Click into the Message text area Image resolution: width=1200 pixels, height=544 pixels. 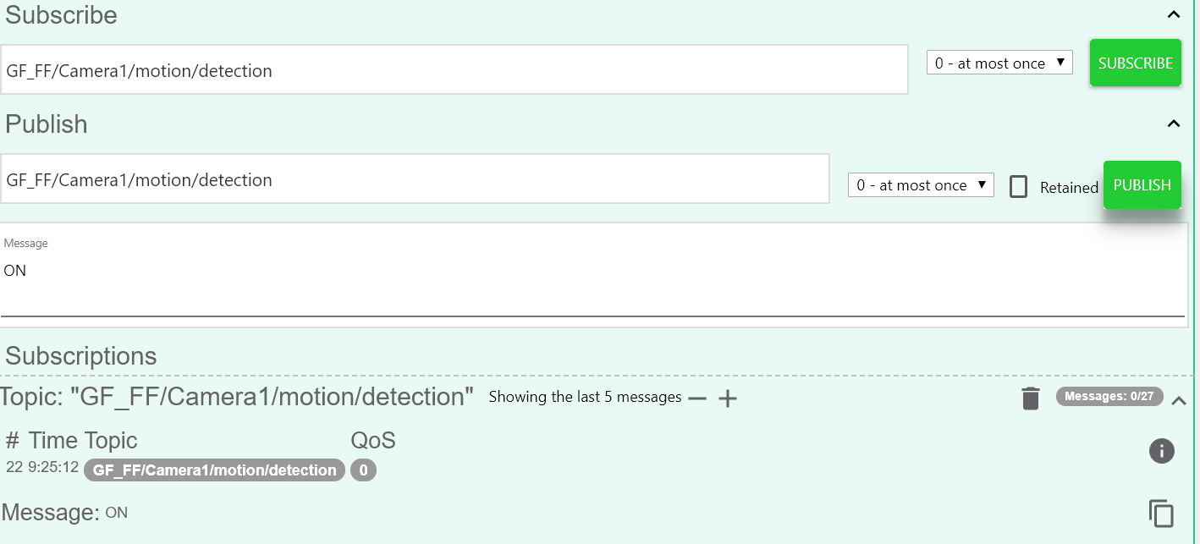[x=592, y=279]
